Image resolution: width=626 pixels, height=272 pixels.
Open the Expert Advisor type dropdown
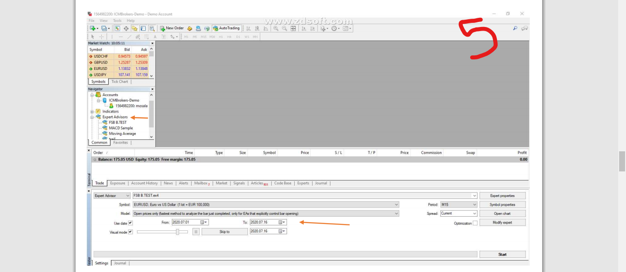pos(112,196)
